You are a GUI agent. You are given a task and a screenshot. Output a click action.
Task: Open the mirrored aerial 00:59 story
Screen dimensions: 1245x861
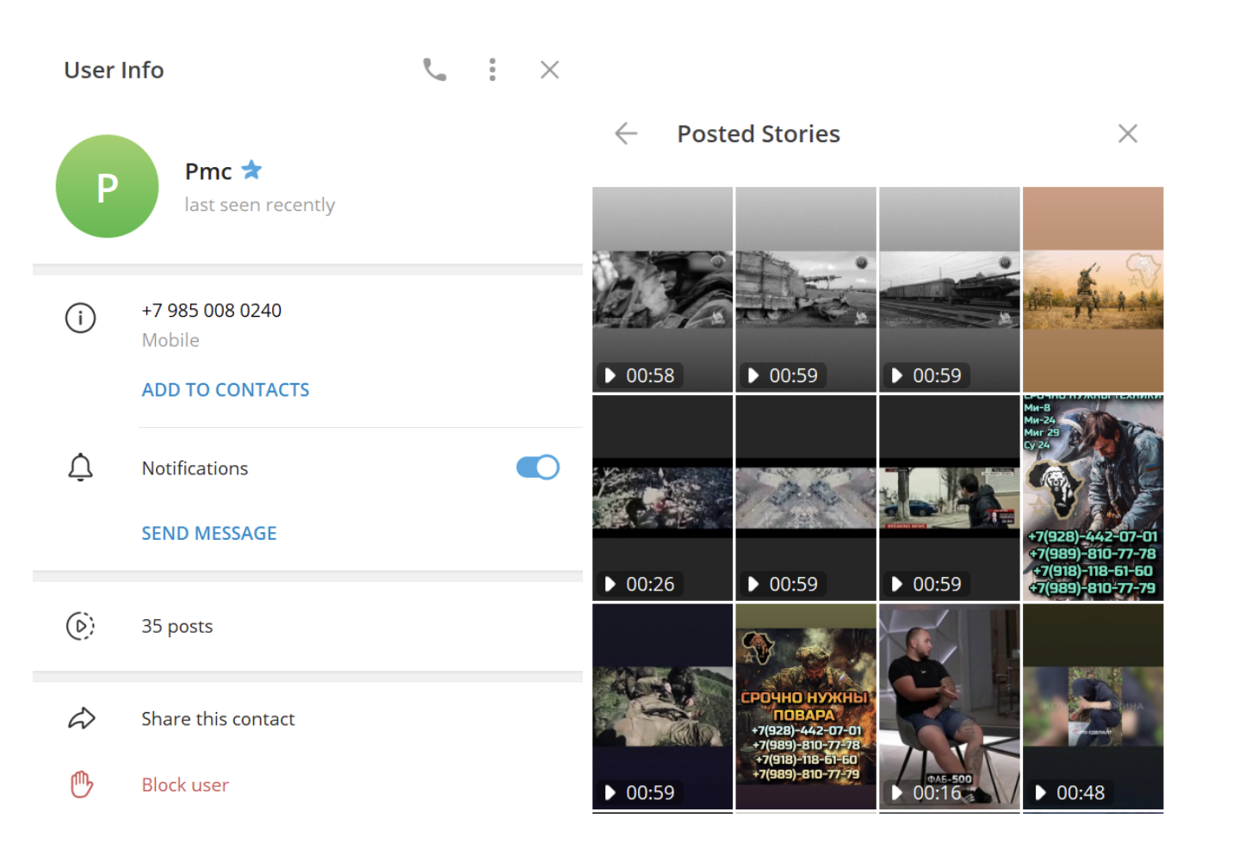click(806, 498)
